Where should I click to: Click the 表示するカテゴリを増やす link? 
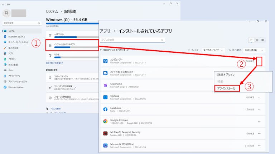pyautogui.click(x=54, y=63)
